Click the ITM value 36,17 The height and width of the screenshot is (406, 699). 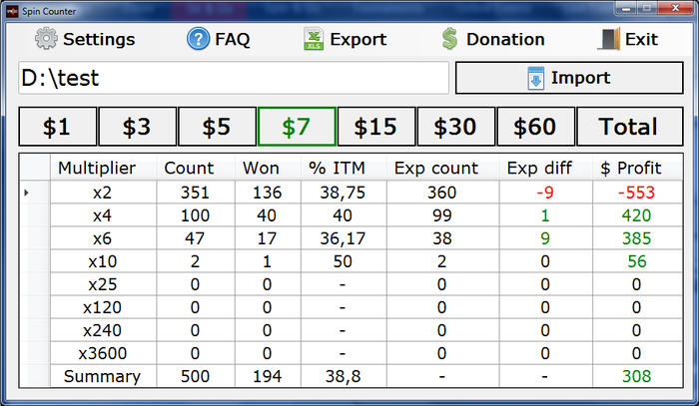(x=343, y=239)
